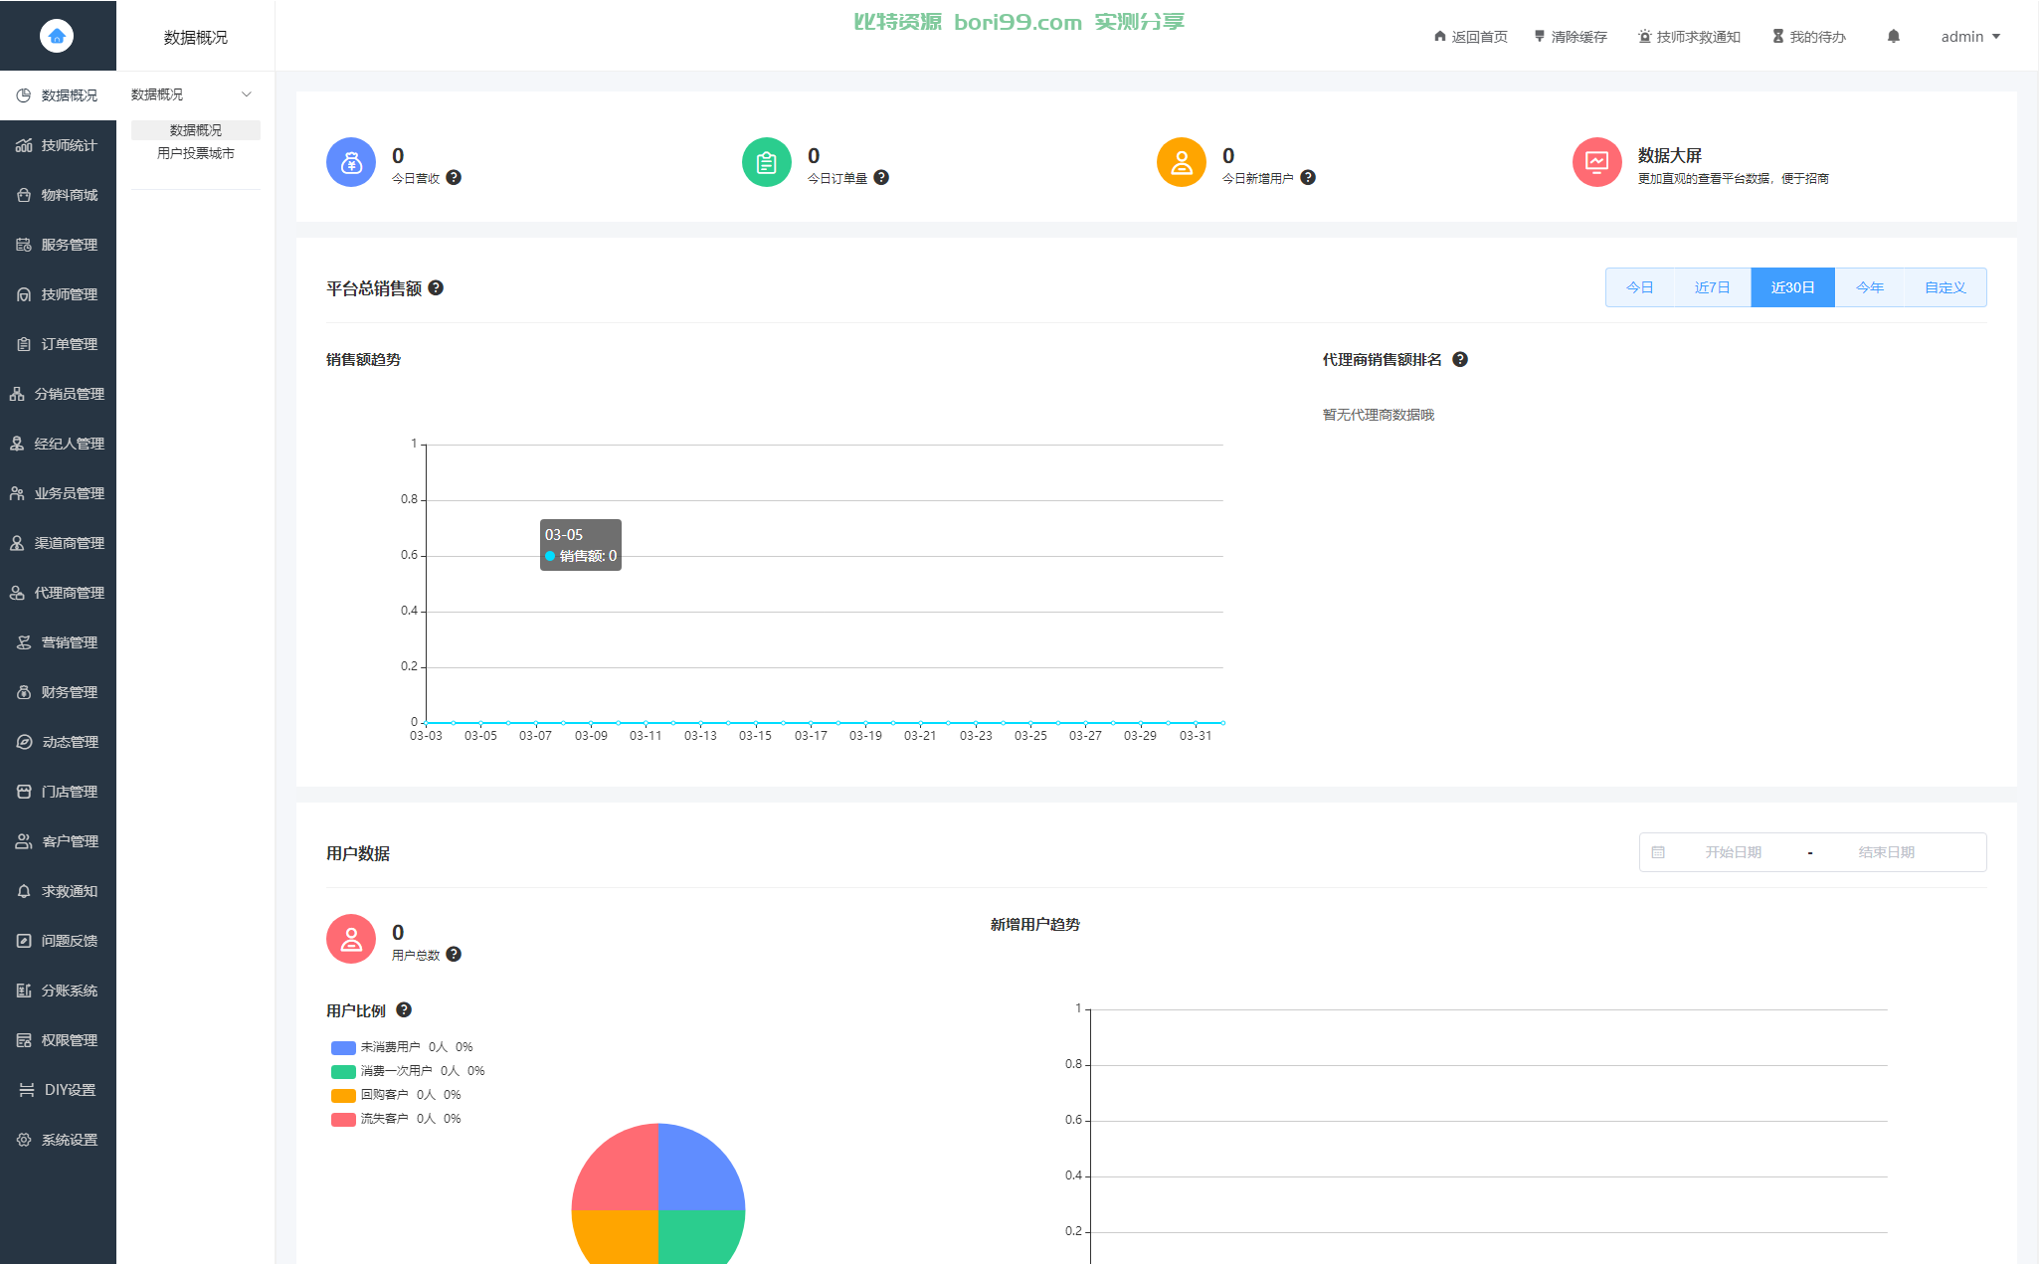Click the 求救通知 bell icon in sidebar
The image size is (2039, 1264).
coord(24,891)
